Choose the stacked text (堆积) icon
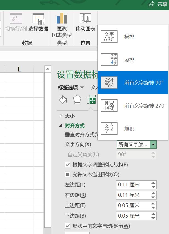The image size is (169, 234). [x=109, y=128]
